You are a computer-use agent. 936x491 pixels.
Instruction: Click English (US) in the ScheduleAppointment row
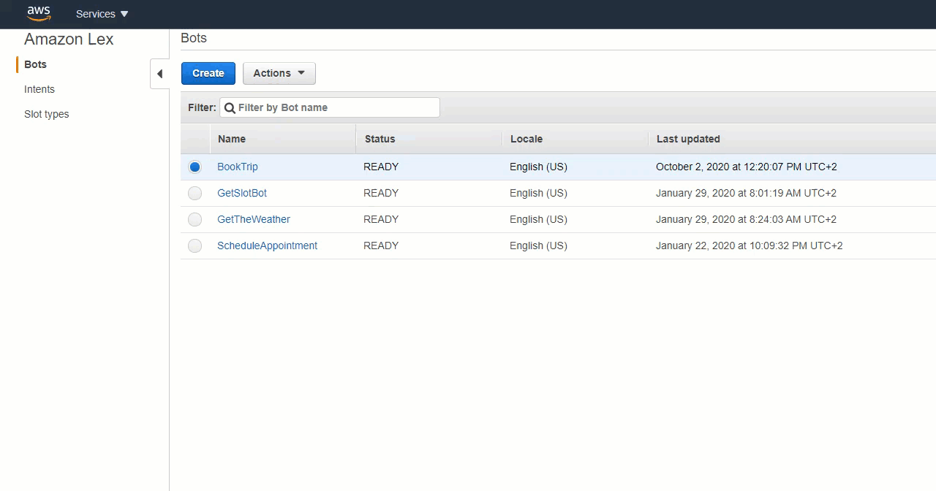538,245
